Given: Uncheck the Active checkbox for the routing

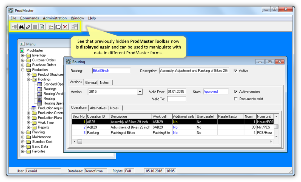Looking at the screenshot, I should coord(235,71).
